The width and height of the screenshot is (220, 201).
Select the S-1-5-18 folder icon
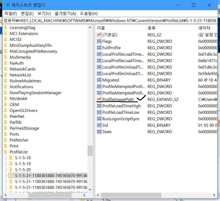11,158
